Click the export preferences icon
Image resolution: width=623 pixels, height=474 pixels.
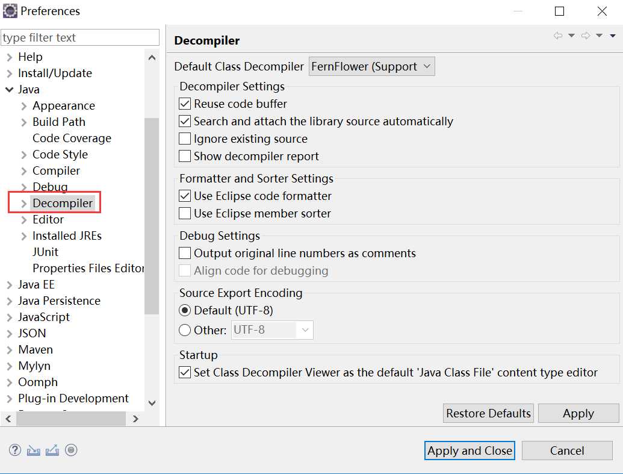pos(52,450)
